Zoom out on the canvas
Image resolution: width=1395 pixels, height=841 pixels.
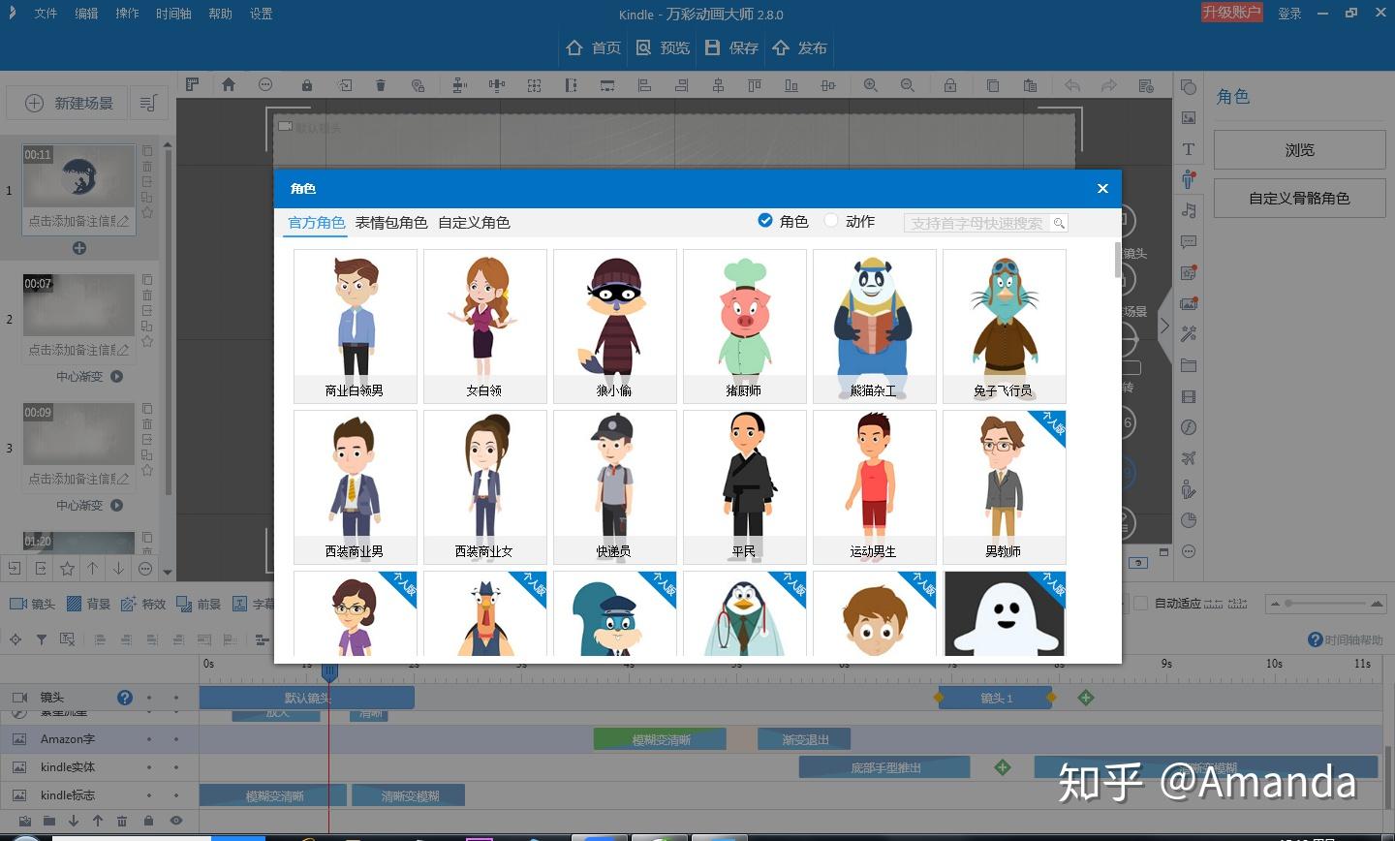point(908,85)
